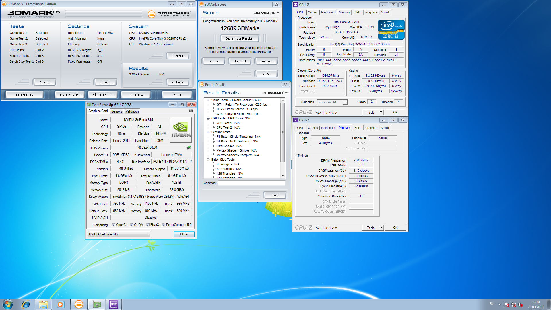Switch to CPU-Z taskbar icon
The width and height of the screenshot is (551, 310).
[114, 304]
